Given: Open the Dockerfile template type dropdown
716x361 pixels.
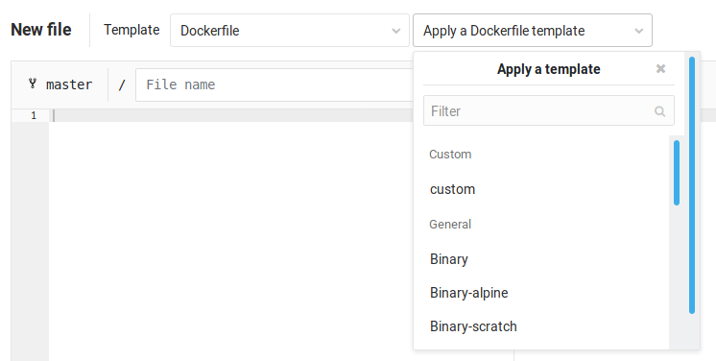Looking at the screenshot, I should coord(290,30).
